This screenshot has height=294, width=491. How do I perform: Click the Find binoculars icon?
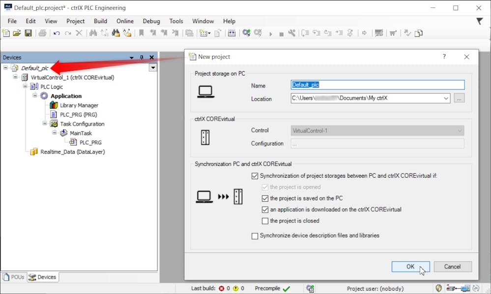point(93,33)
